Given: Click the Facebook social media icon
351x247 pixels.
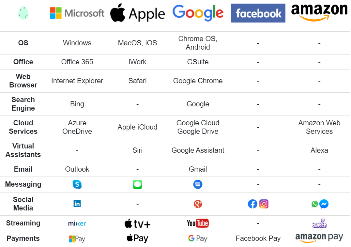Looking at the screenshot, I should pos(252,204).
